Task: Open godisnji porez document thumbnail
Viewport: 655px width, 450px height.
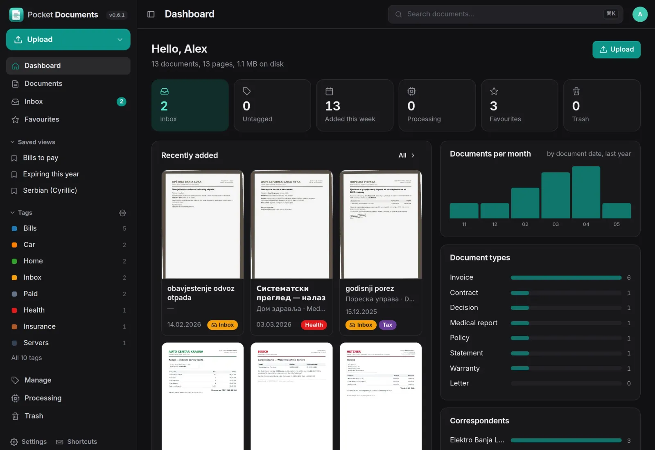Action: pyautogui.click(x=381, y=224)
